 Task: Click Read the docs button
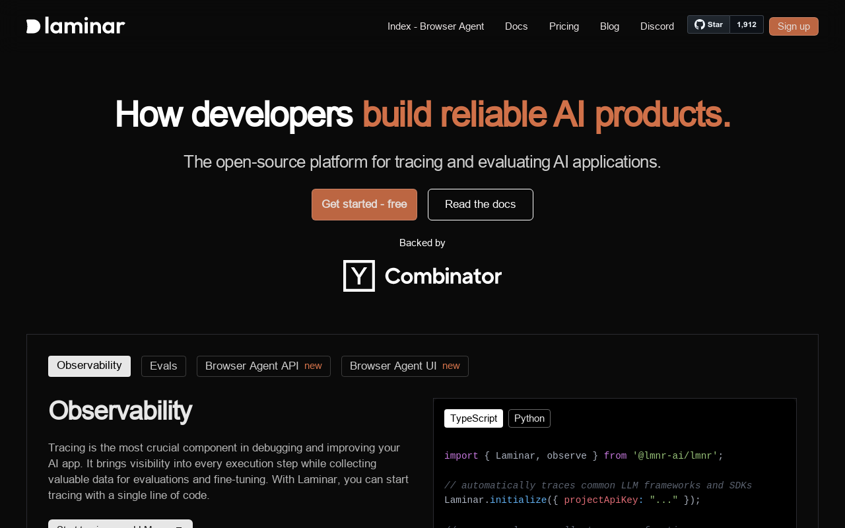481,205
